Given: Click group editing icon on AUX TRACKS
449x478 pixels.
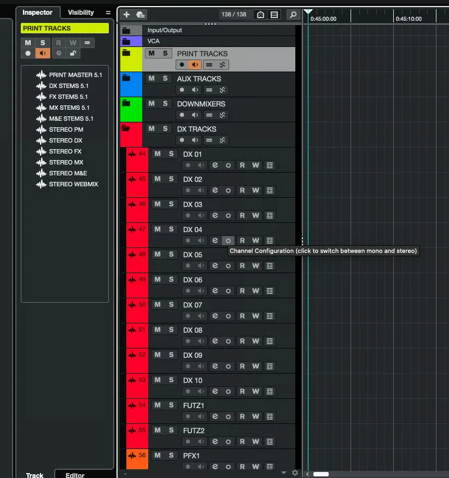Looking at the screenshot, I should coord(209,90).
